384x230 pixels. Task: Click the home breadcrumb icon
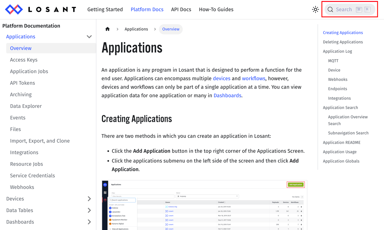tap(108, 29)
